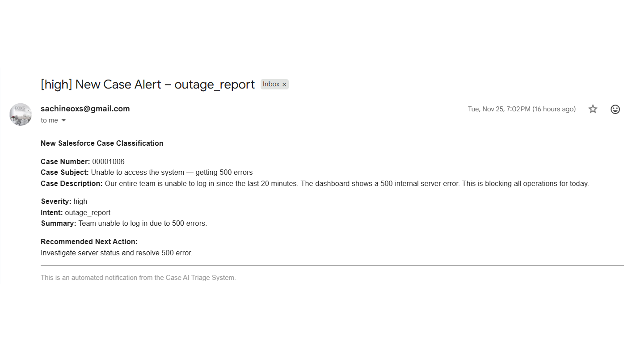Click the Severity: high line
The width and height of the screenshot is (624, 351).
tap(64, 201)
